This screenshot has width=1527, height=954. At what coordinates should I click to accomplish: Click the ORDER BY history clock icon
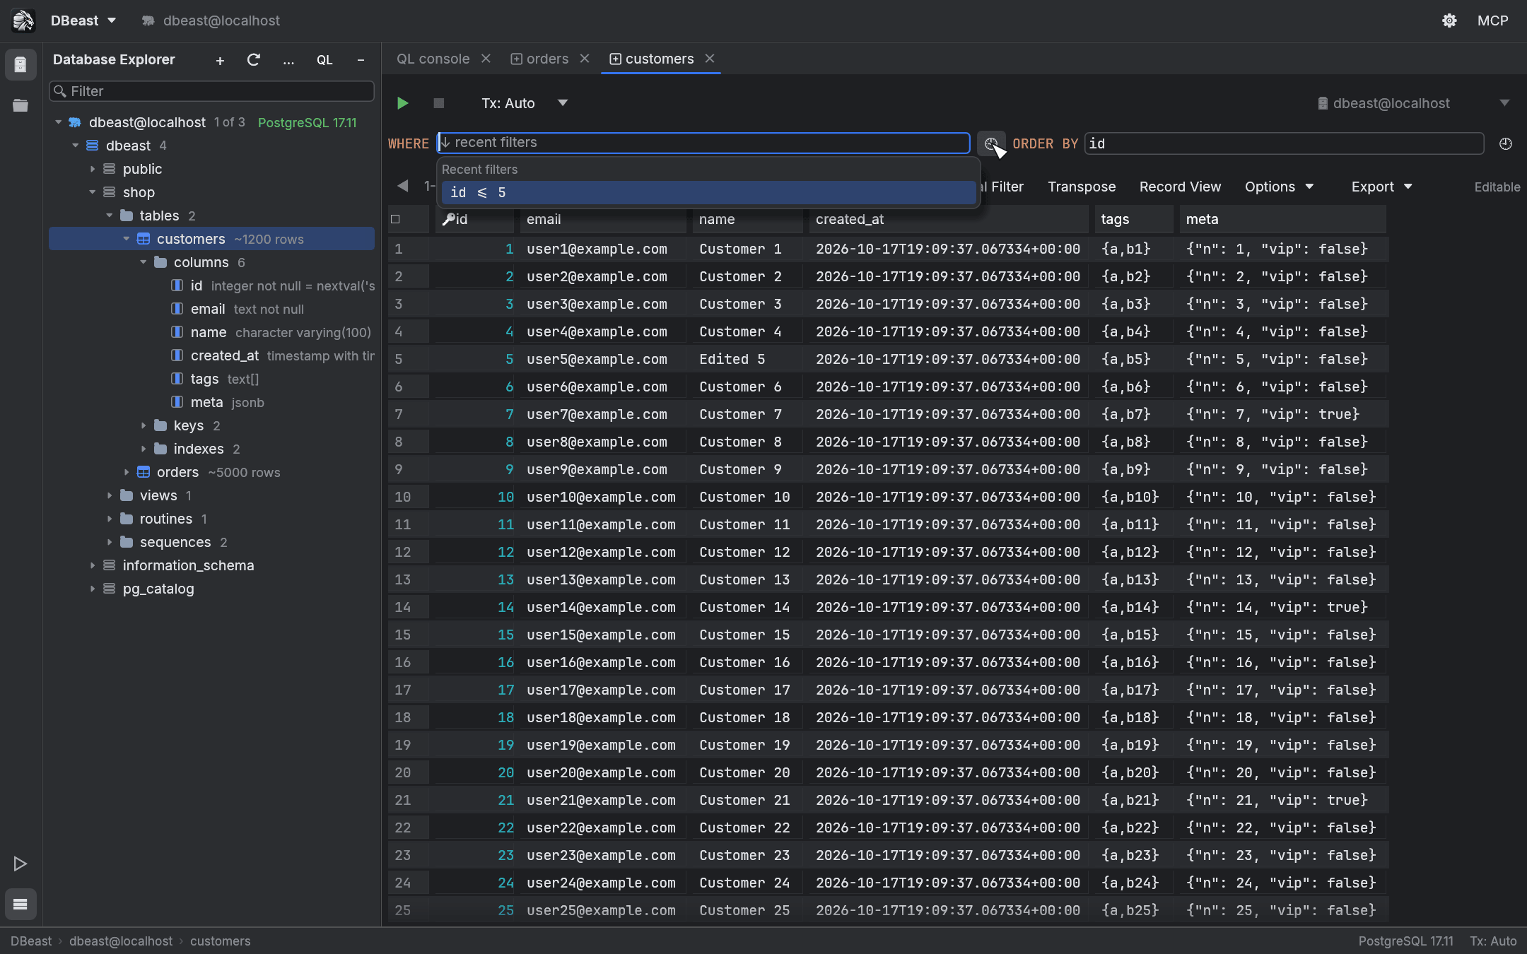pyautogui.click(x=1505, y=143)
